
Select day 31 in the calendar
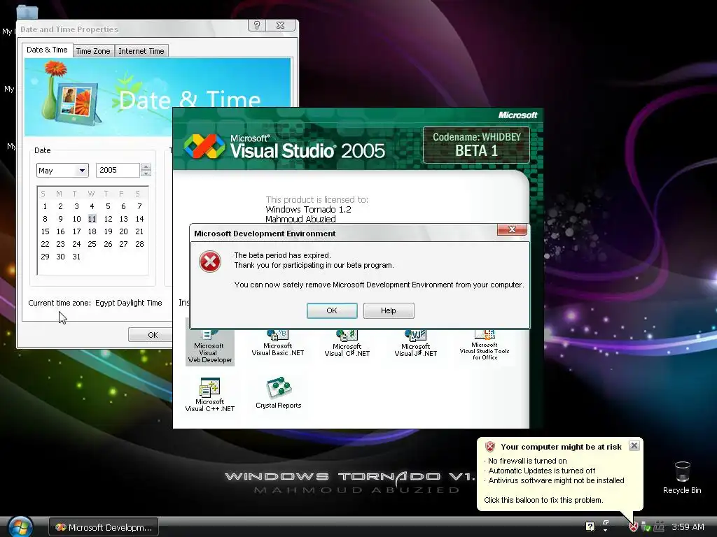76,257
